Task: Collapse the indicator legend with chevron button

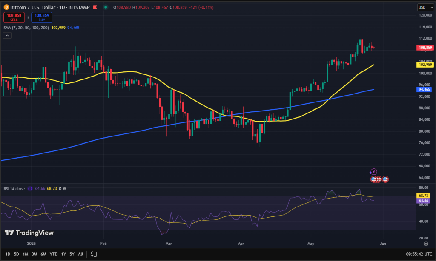Action: 7,36
